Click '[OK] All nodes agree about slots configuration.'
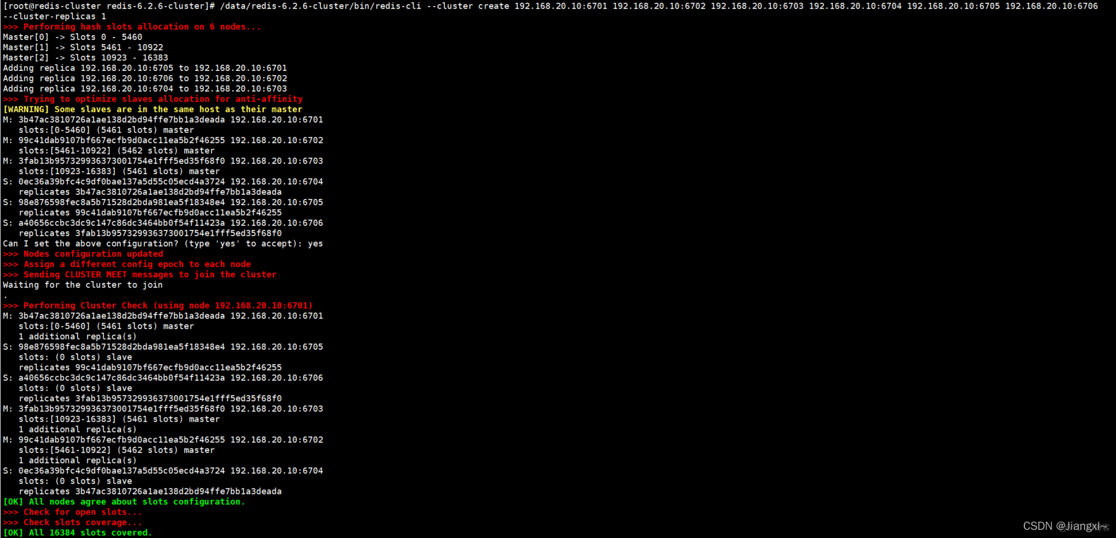This screenshot has width=1116, height=538. [x=124, y=502]
